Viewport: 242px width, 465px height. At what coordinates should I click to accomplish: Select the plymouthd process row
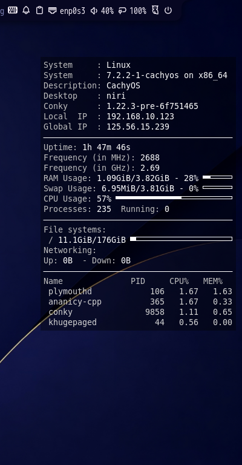(x=138, y=291)
